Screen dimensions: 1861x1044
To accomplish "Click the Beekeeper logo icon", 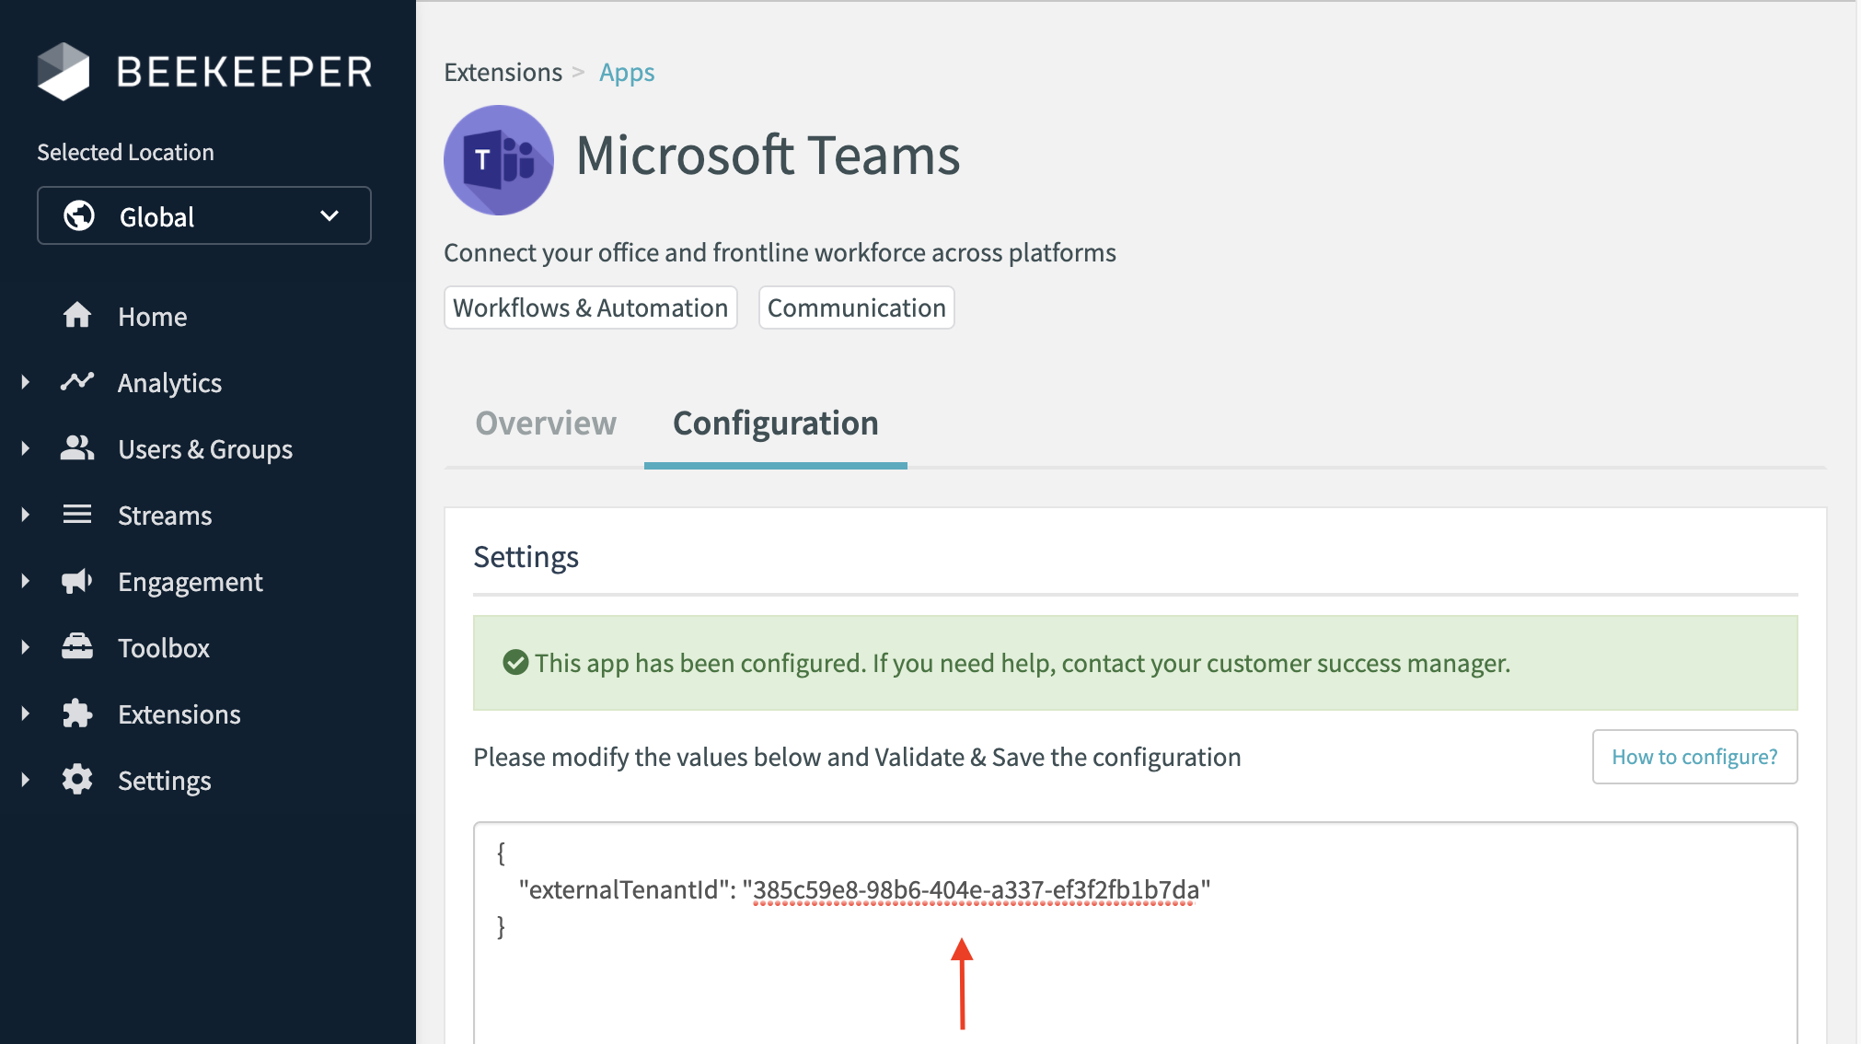I will coord(64,72).
